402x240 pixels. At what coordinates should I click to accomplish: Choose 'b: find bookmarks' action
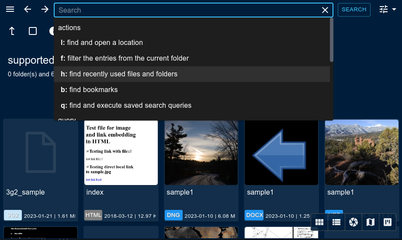(x=192, y=89)
